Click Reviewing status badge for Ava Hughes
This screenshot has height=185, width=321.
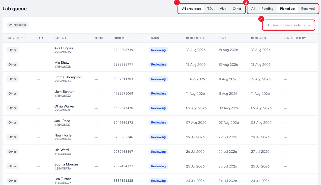click(158, 50)
